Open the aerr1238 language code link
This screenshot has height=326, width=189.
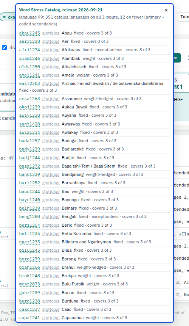pos(29,41)
